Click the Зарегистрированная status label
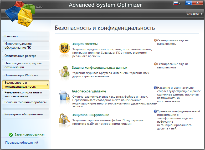The height and width of the screenshot is (150, 205). pos(29,134)
